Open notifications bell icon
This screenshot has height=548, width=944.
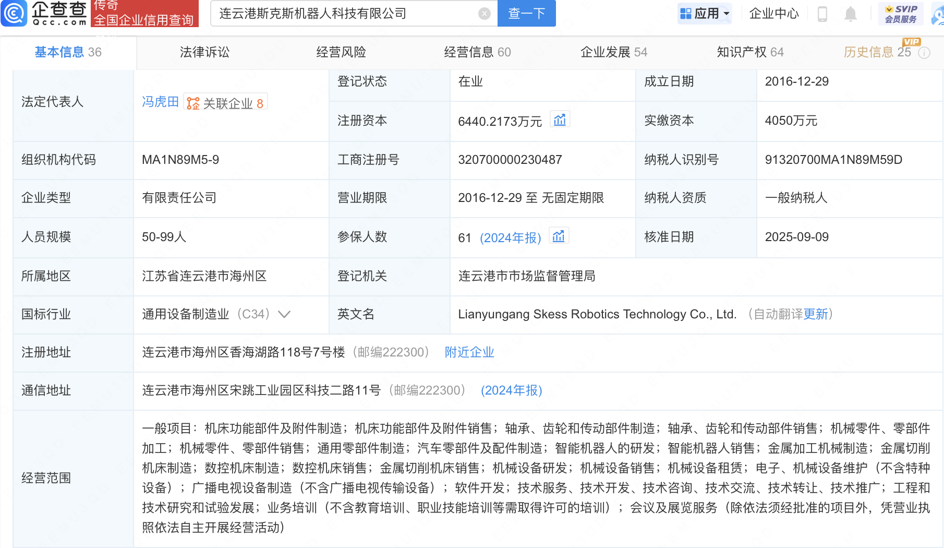850,14
